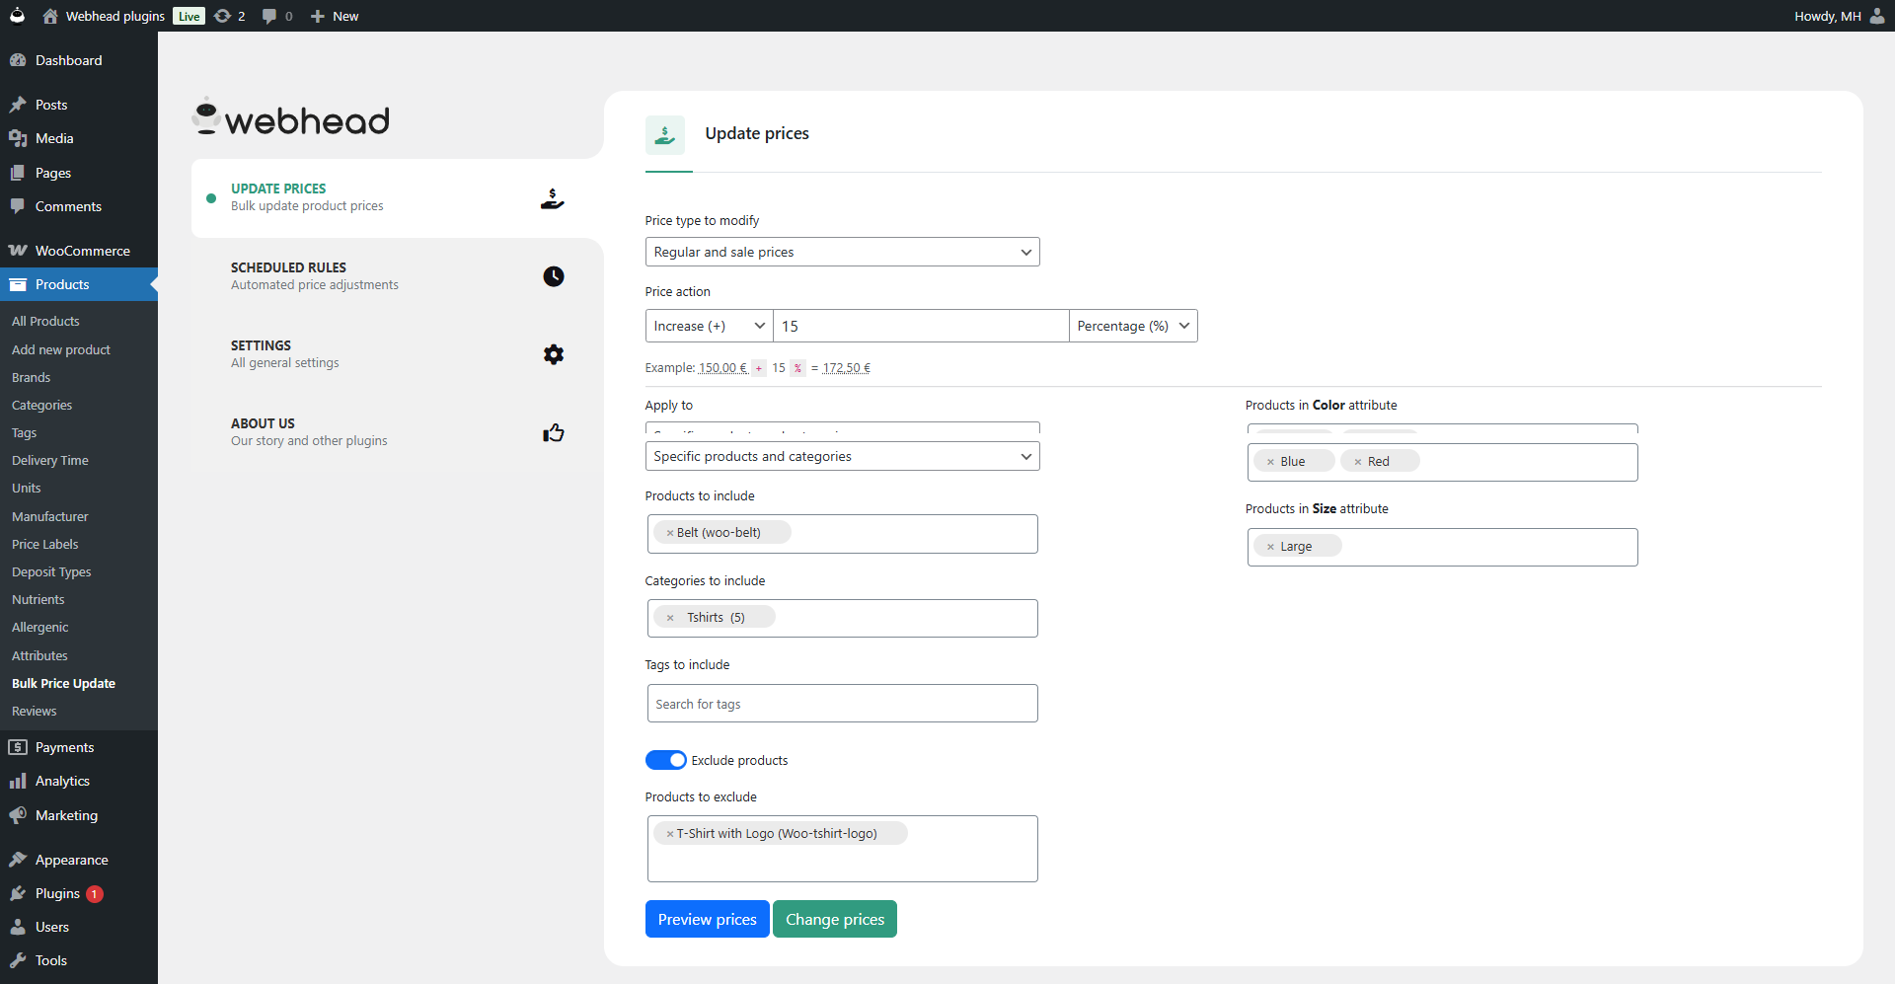Open the Price type to modify dropdown
Image resolution: width=1895 pixels, height=984 pixels.
[x=842, y=252]
